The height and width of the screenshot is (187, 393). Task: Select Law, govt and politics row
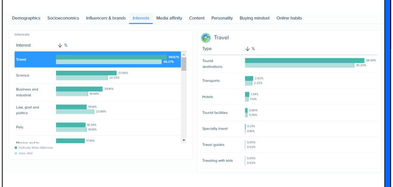(28, 110)
